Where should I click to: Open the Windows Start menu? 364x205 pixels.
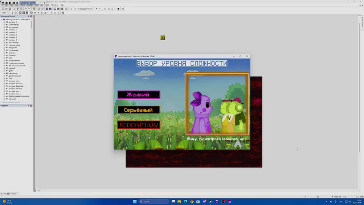(x=135, y=201)
